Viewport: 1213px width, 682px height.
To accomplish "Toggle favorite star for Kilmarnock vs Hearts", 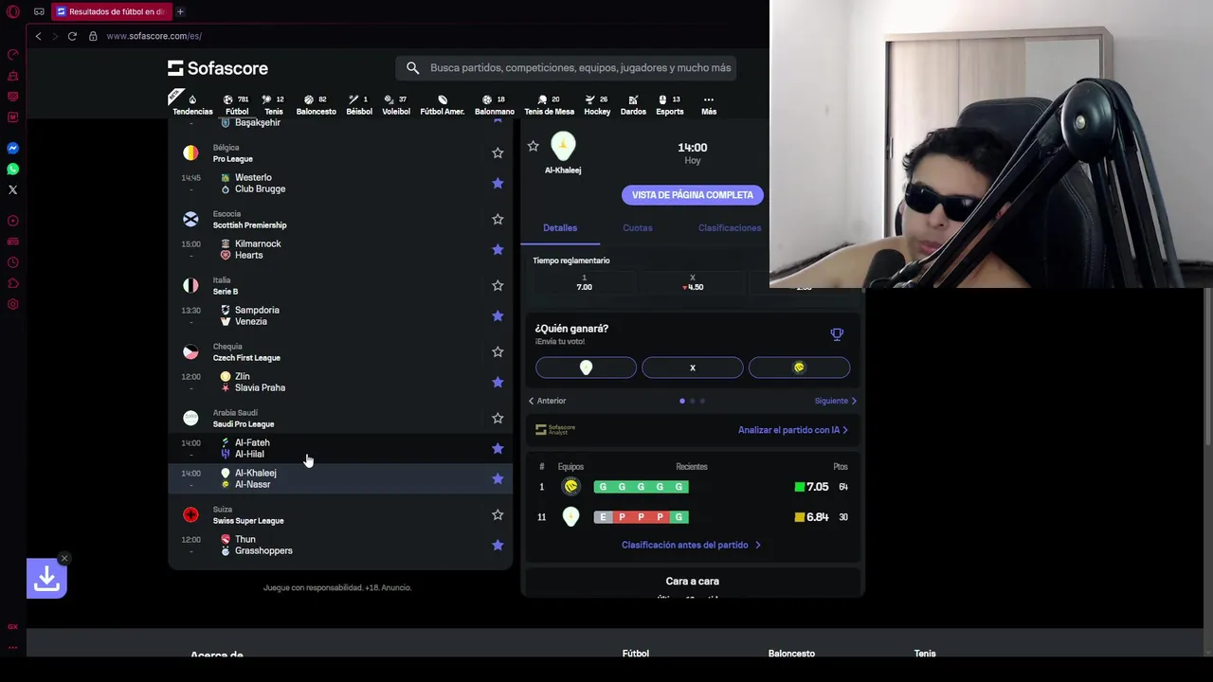I will pos(498,249).
